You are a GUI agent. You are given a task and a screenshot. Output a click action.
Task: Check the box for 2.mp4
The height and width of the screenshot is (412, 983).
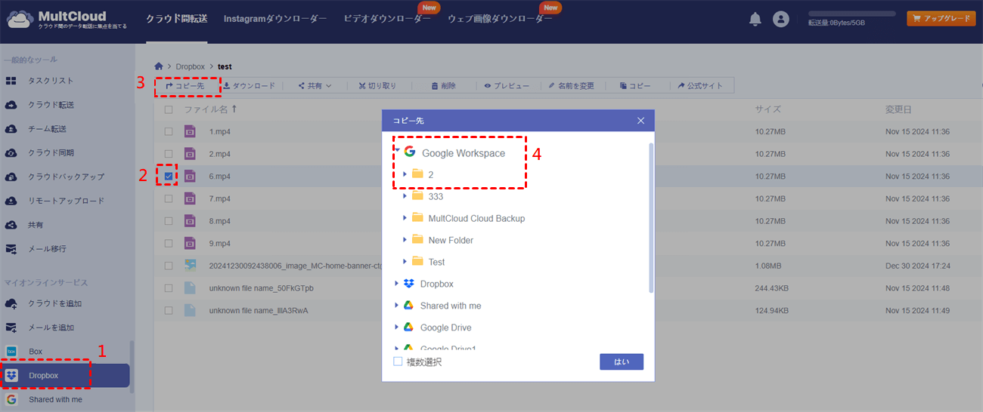pos(169,154)
